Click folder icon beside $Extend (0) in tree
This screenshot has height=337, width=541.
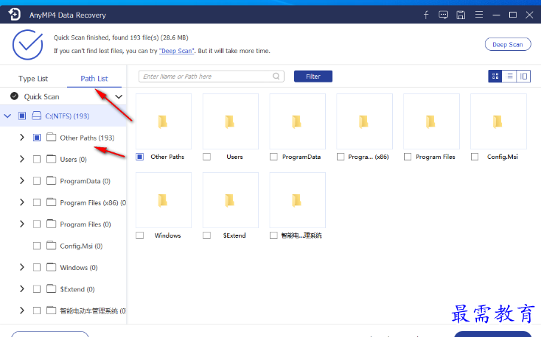pyautogui.click(x=51, y=288)
